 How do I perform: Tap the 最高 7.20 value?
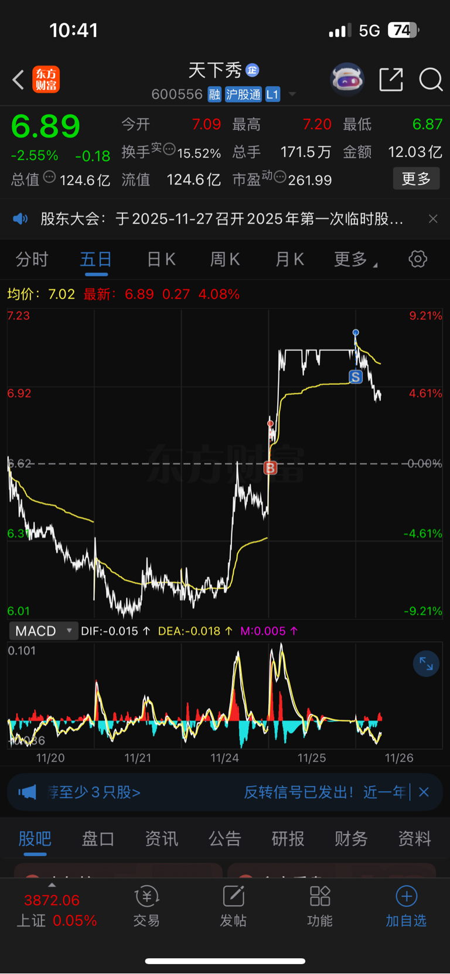317,124
